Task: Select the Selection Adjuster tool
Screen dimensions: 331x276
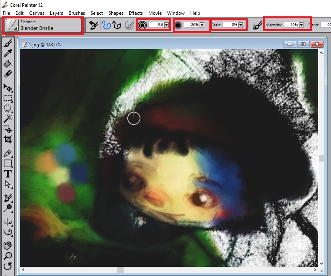Action: pyautogui.click(x=8, y=129)
